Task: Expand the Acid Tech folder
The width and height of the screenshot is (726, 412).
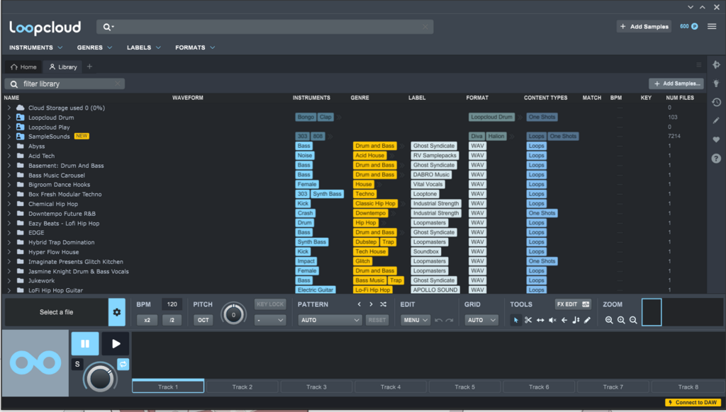Action: [9, 156]
